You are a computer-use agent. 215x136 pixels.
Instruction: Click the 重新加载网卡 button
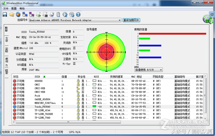[x=131, y=20]
